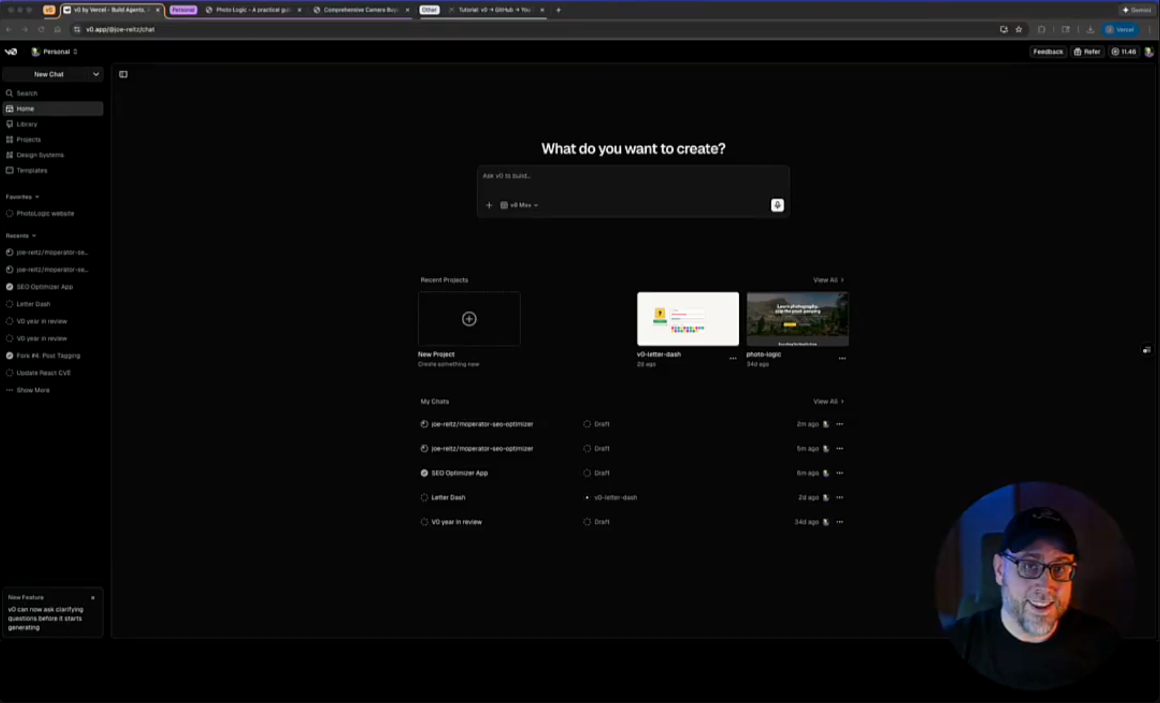This screenshot has width=1160, height=703.
Task: Go to Home in the sidebar
Action: coord(53,109)
